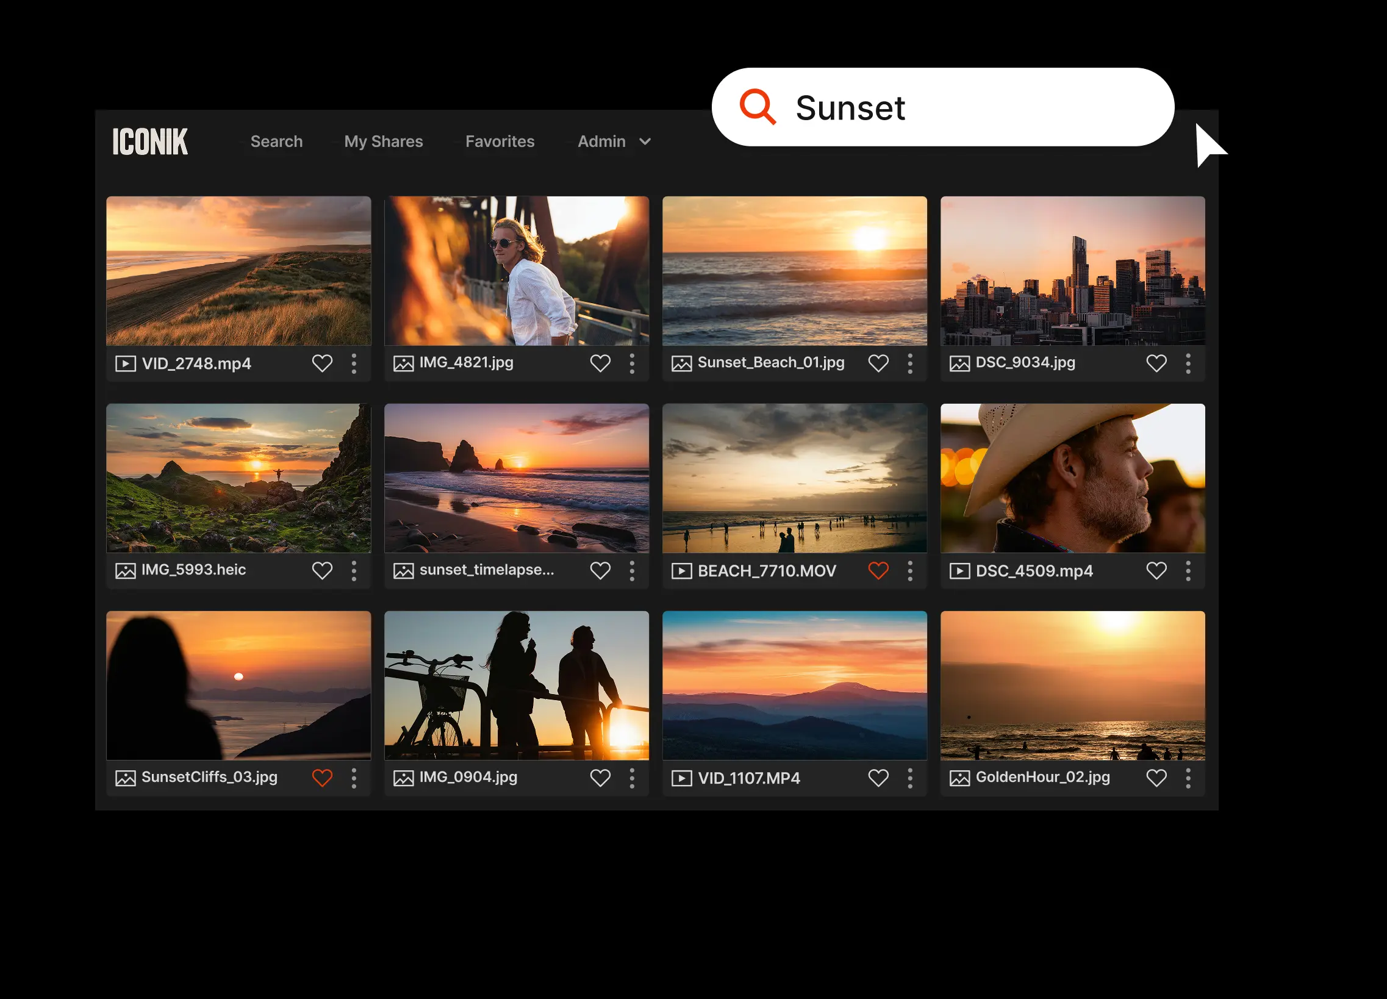Click the video icon beside BEACH_7710.MOV

(682, 570)
